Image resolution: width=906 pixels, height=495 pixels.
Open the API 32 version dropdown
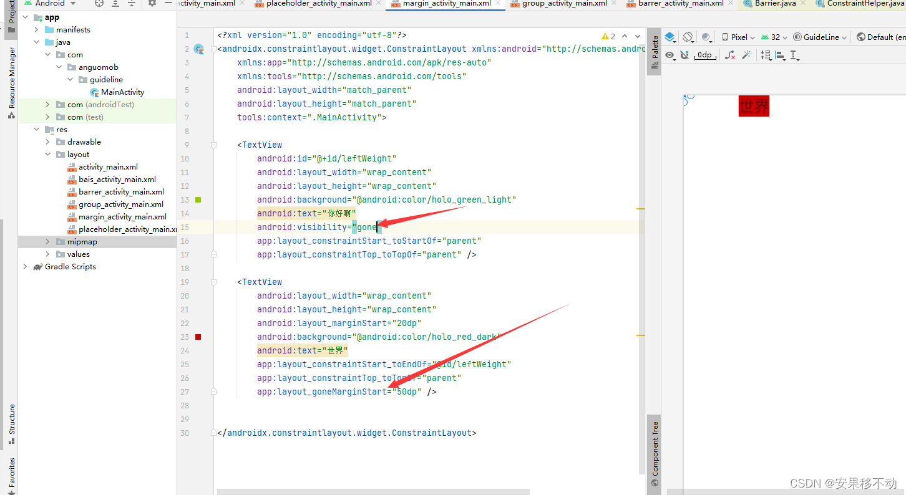pos(774,37)
